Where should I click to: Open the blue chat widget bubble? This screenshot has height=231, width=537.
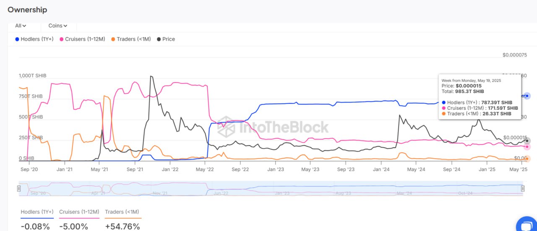click(x=527, y=225)
